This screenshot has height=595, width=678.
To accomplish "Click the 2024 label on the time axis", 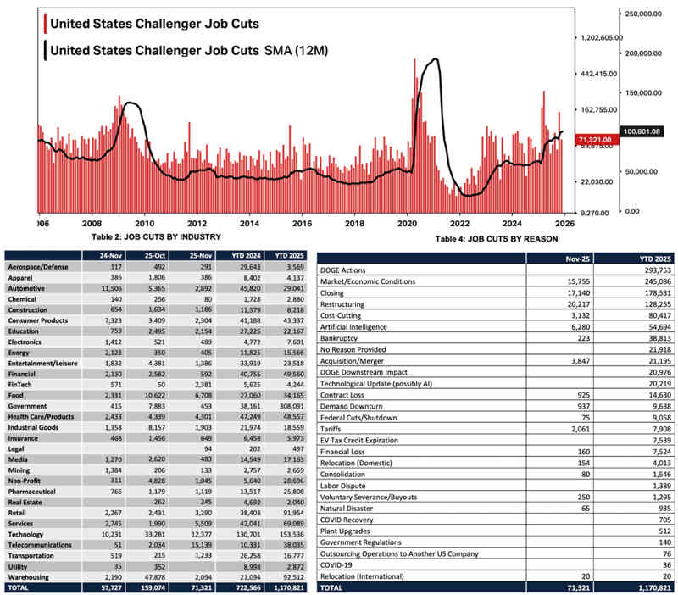I will [512, 224].
